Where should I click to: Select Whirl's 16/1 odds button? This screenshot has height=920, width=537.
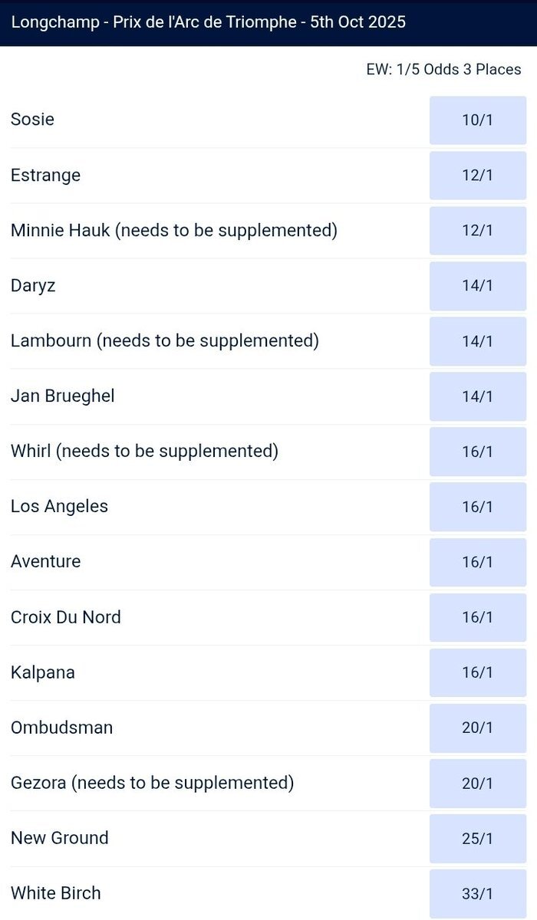pos(478,452)
